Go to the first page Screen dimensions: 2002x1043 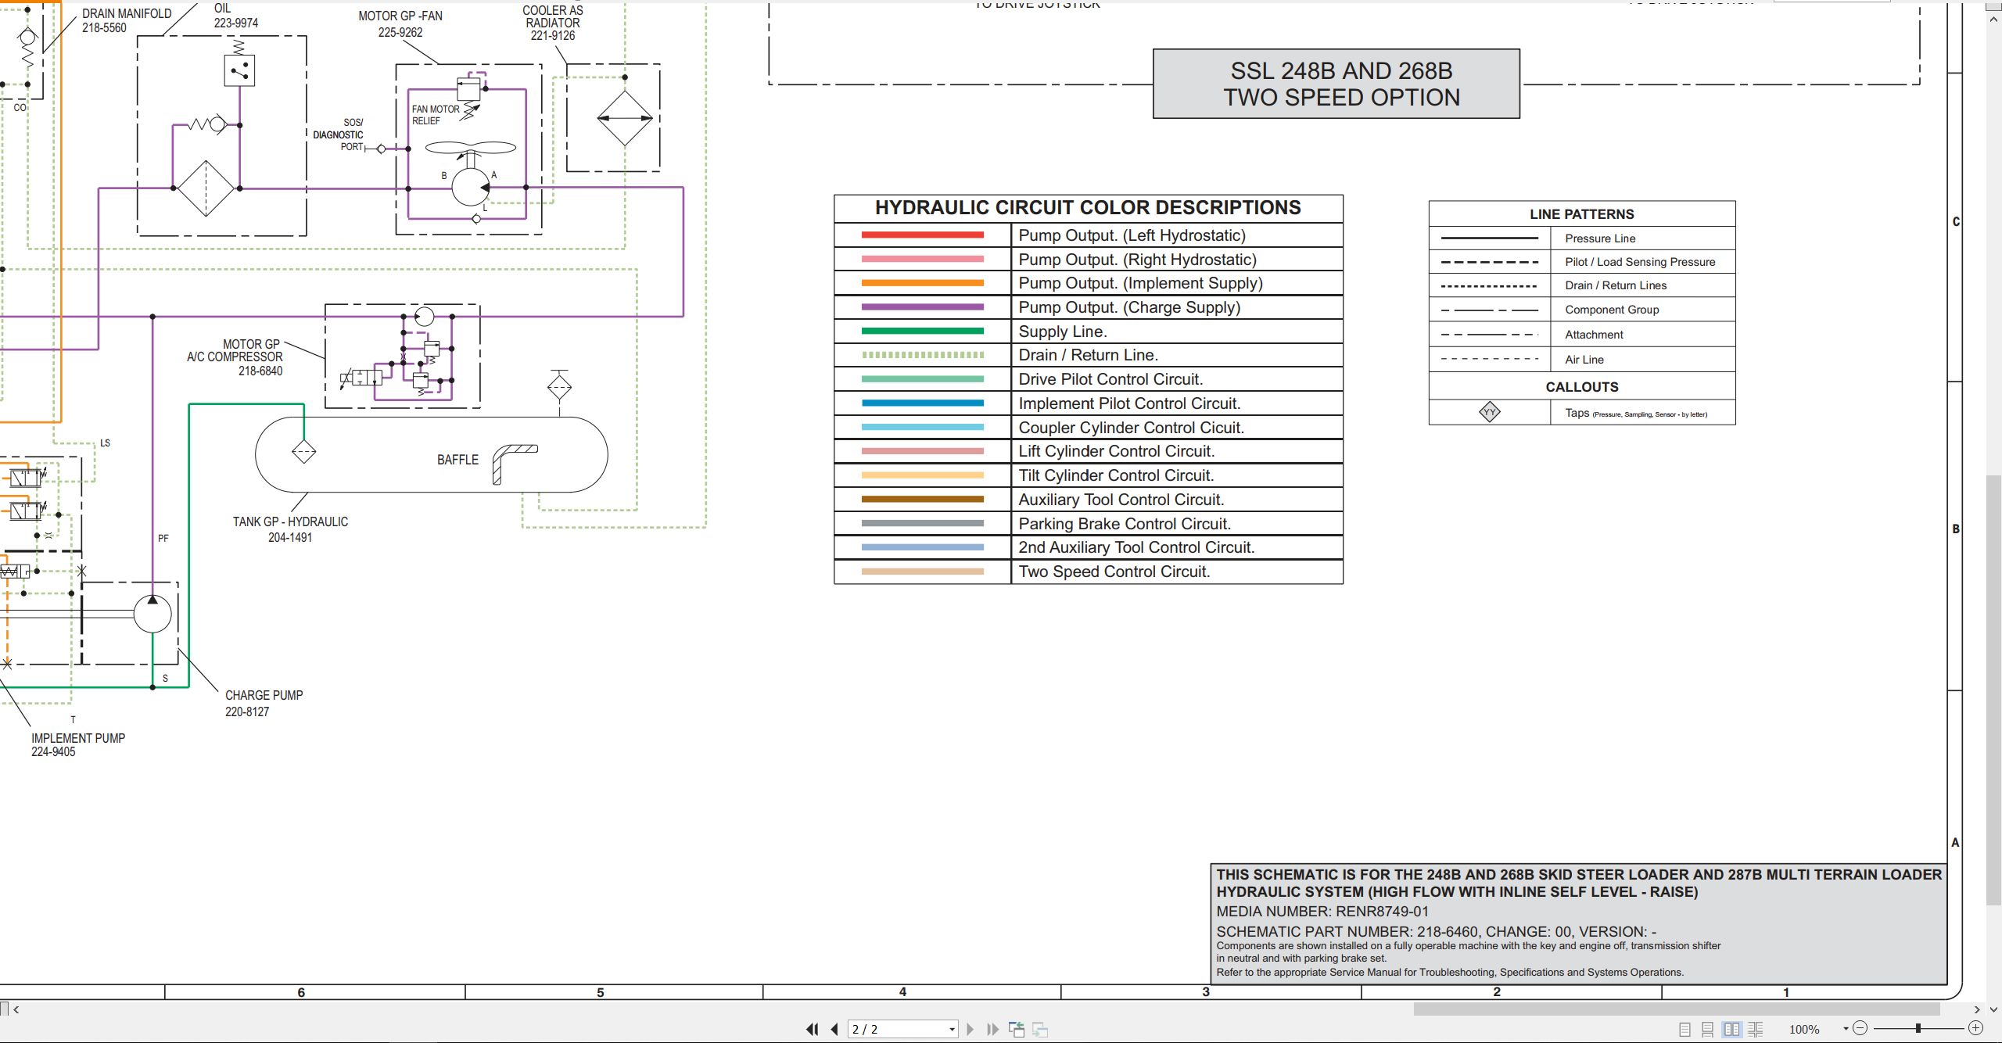coord(813,1029)
